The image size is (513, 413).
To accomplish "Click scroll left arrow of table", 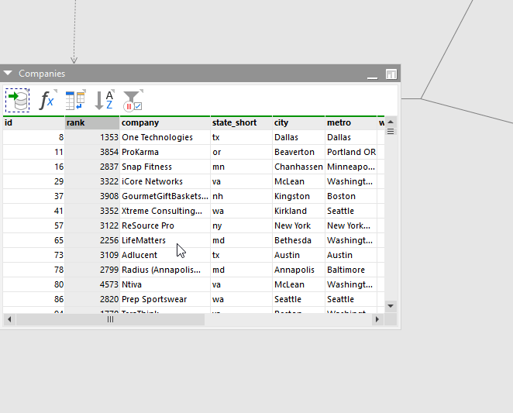I will tap(9, 319).
